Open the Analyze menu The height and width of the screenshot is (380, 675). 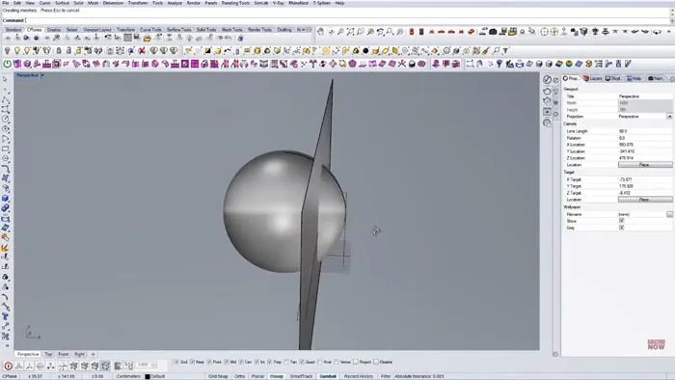[175, 3]
